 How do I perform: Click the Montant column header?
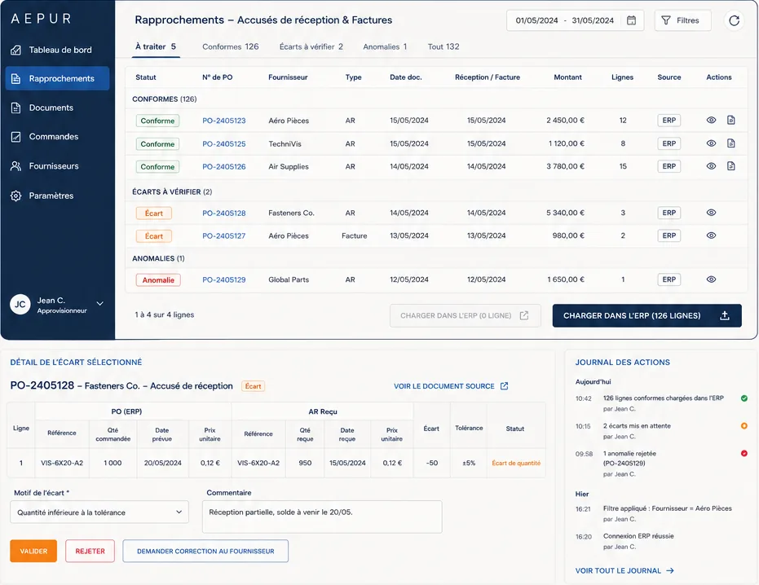567,77
